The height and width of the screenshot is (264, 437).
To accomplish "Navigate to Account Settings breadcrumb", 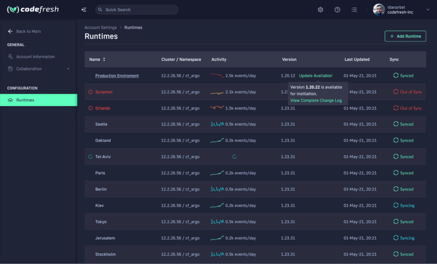I will [x=100, y=28].
